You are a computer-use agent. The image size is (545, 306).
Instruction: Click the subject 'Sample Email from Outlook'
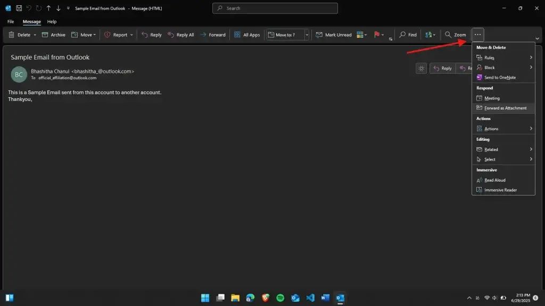point(50,57)
